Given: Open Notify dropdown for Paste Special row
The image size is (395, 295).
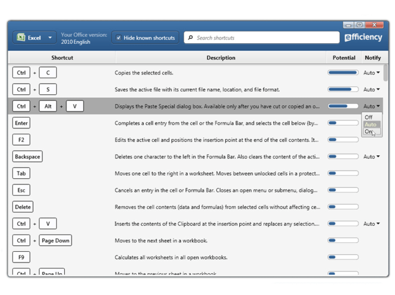Looking at the screenshot, I should pos(371,107).
